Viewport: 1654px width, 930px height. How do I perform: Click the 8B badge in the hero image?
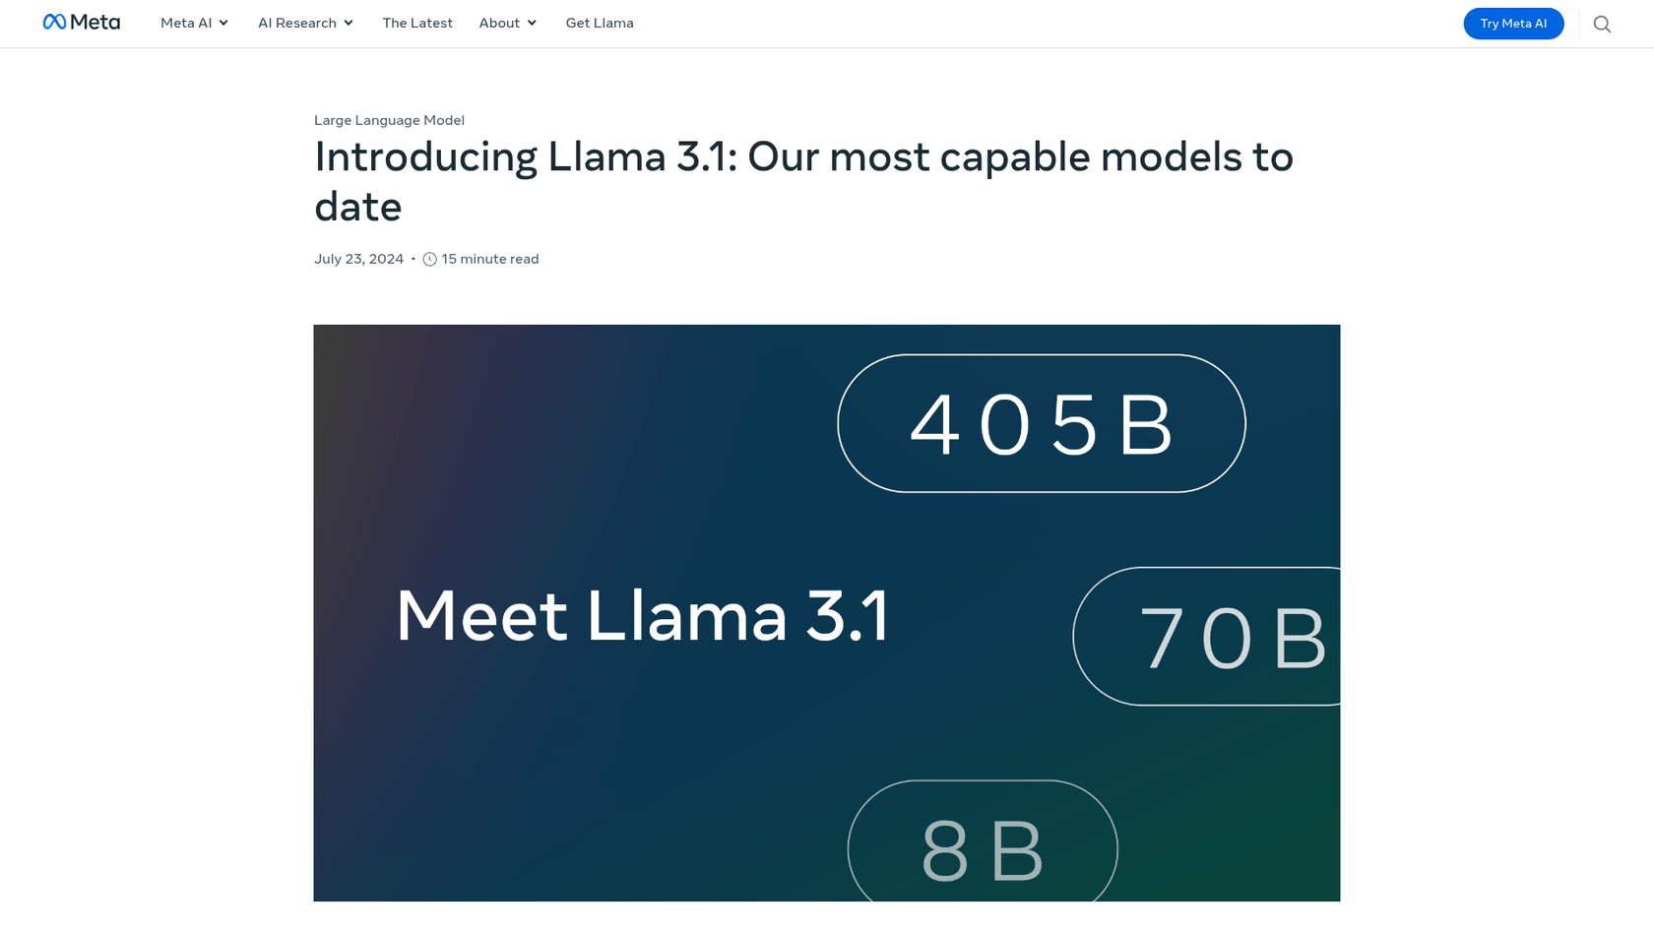tap(982, 847)
